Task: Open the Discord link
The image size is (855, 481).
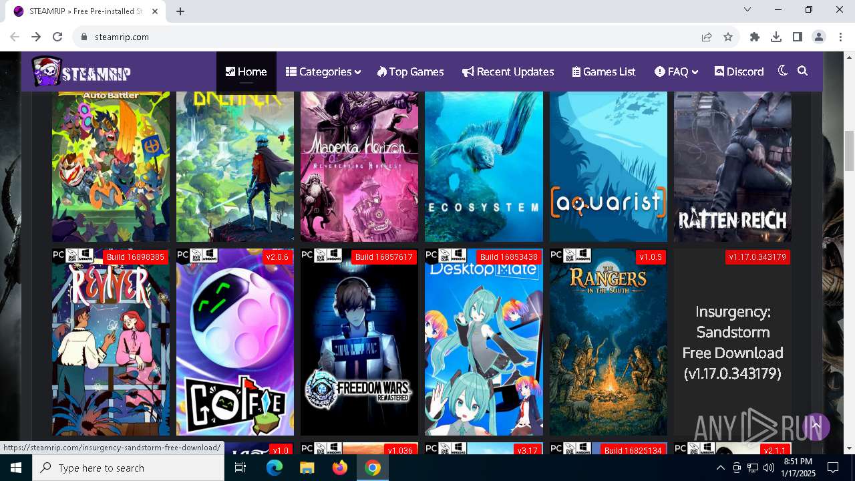Action: [x=739, y=71]
